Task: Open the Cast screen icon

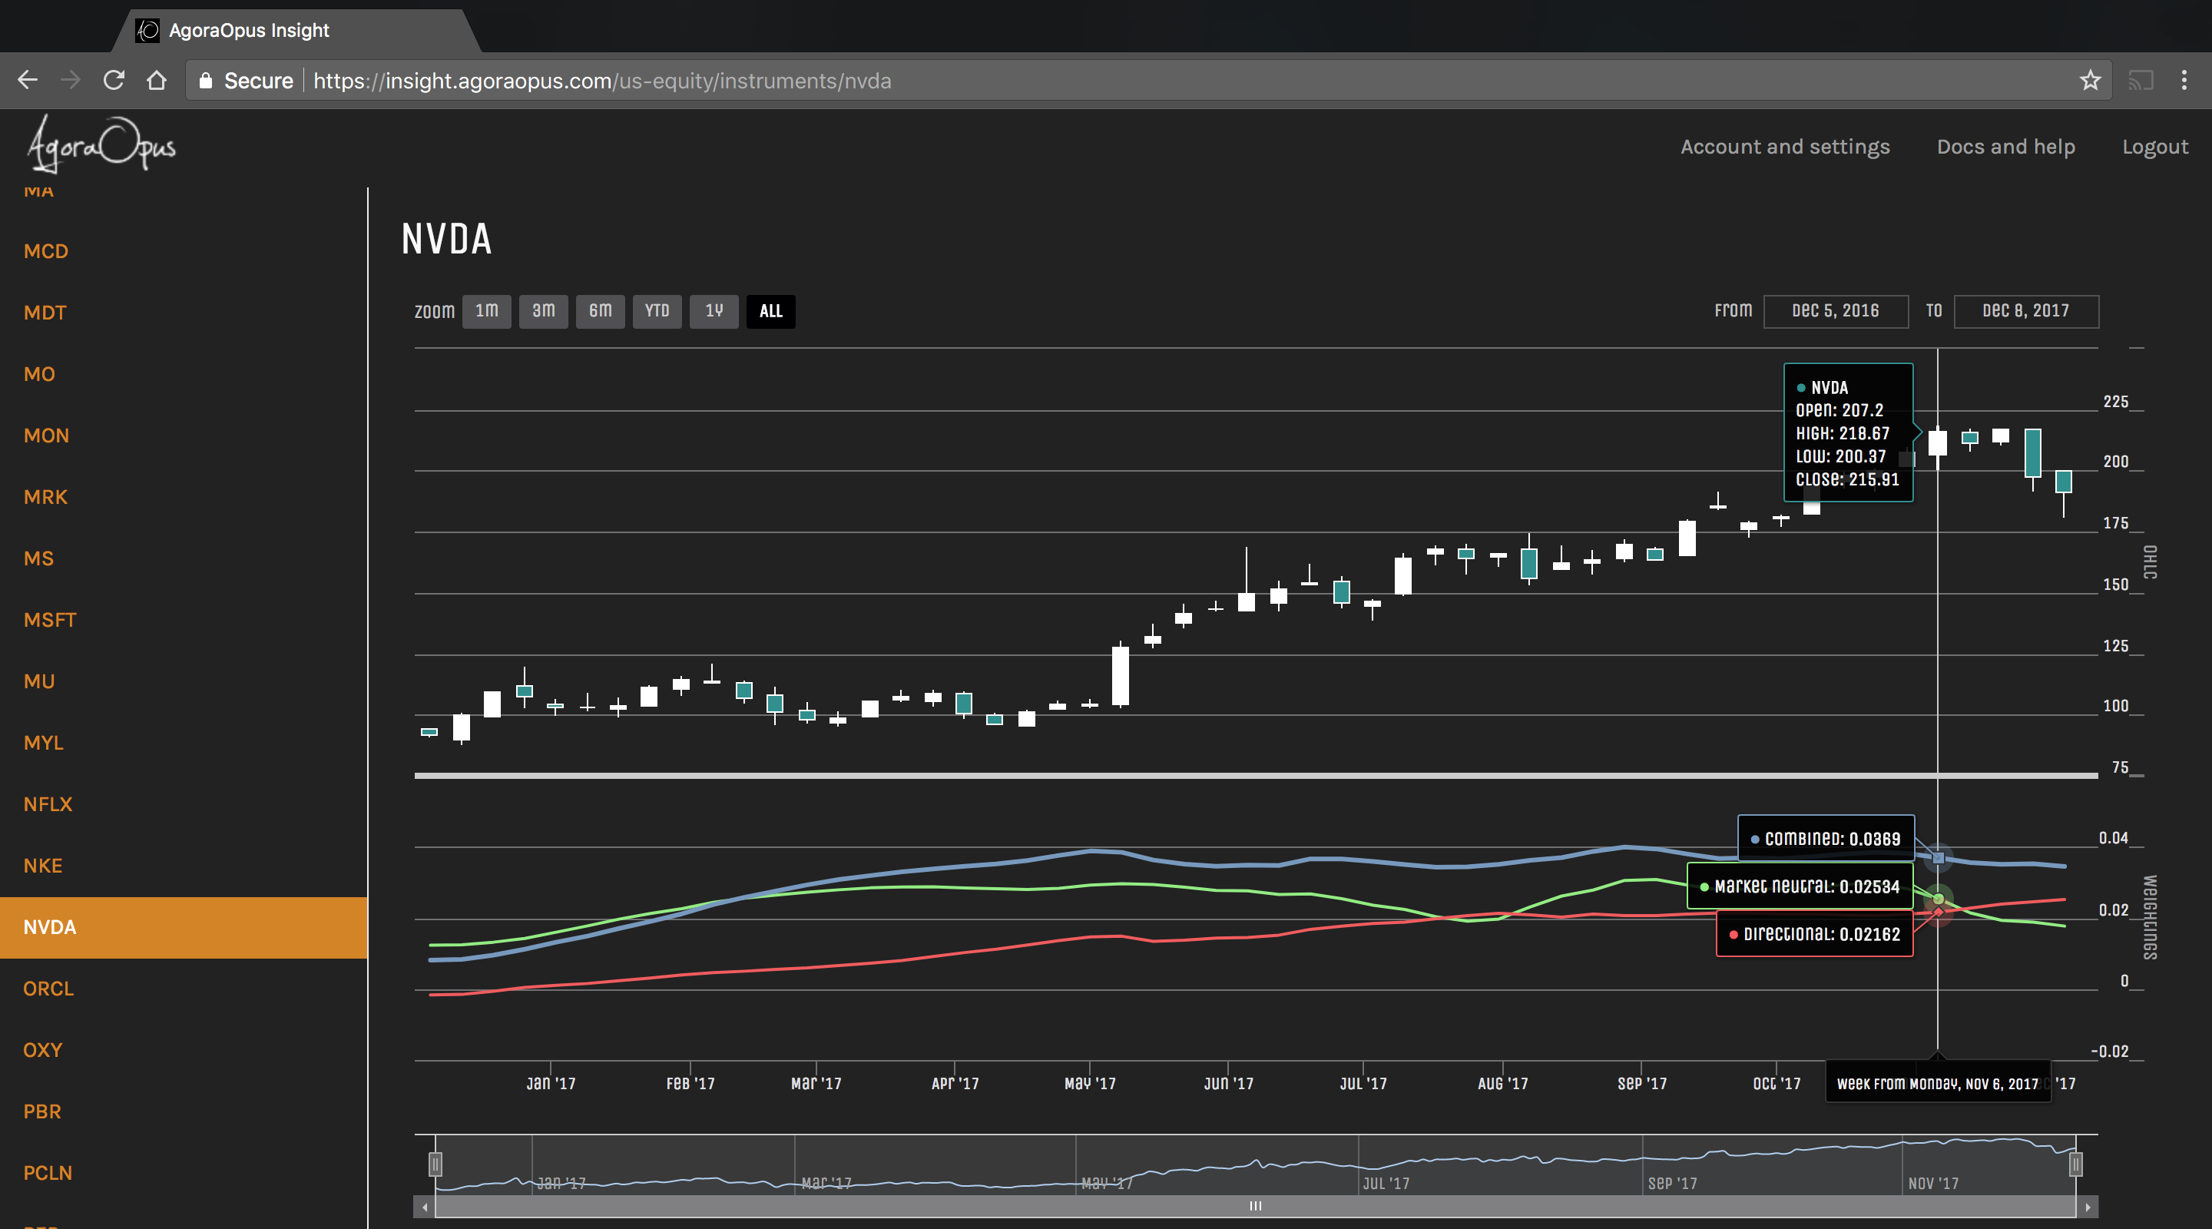Action: pos(2140,80)
